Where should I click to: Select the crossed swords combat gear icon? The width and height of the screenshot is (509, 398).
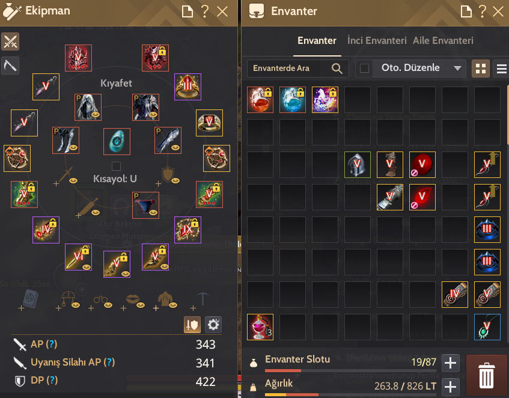(10, 41)
